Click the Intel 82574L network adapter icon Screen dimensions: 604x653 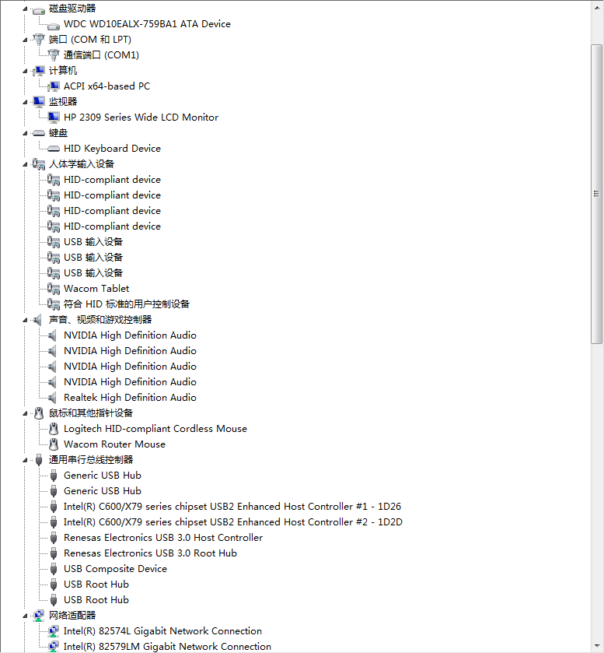pyautogui.click(x=53, y=631)
